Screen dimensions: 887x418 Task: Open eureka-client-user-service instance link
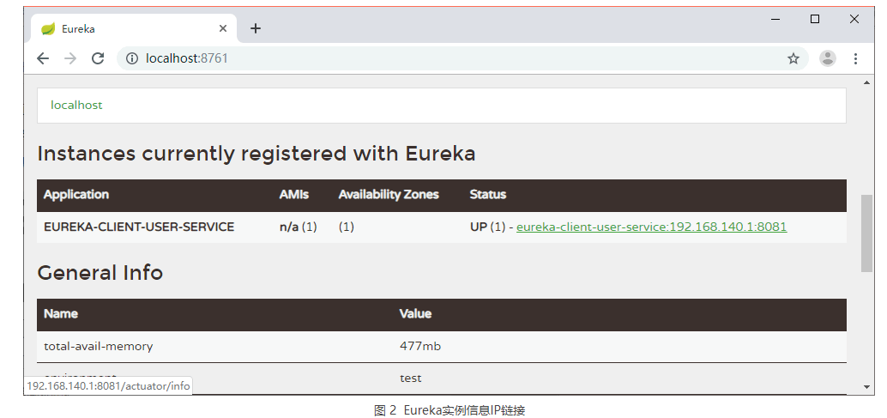pos(651,227)
